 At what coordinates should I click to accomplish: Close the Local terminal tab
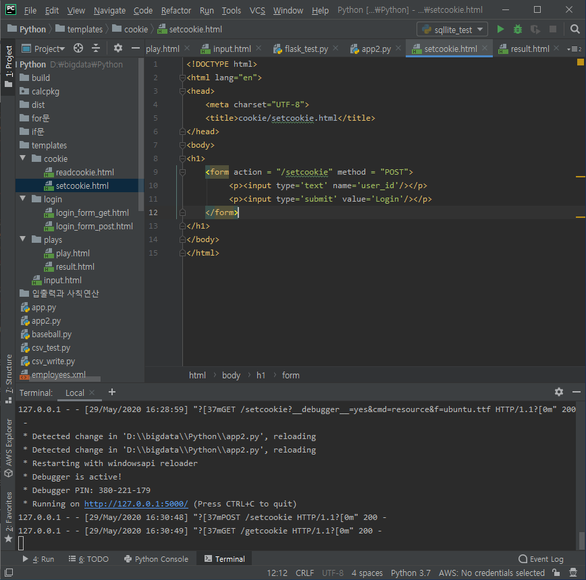(92, 393)
